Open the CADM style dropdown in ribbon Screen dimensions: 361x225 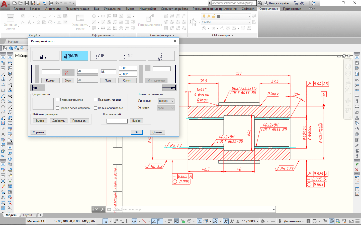pyautogui.click(x=226, y=22)
